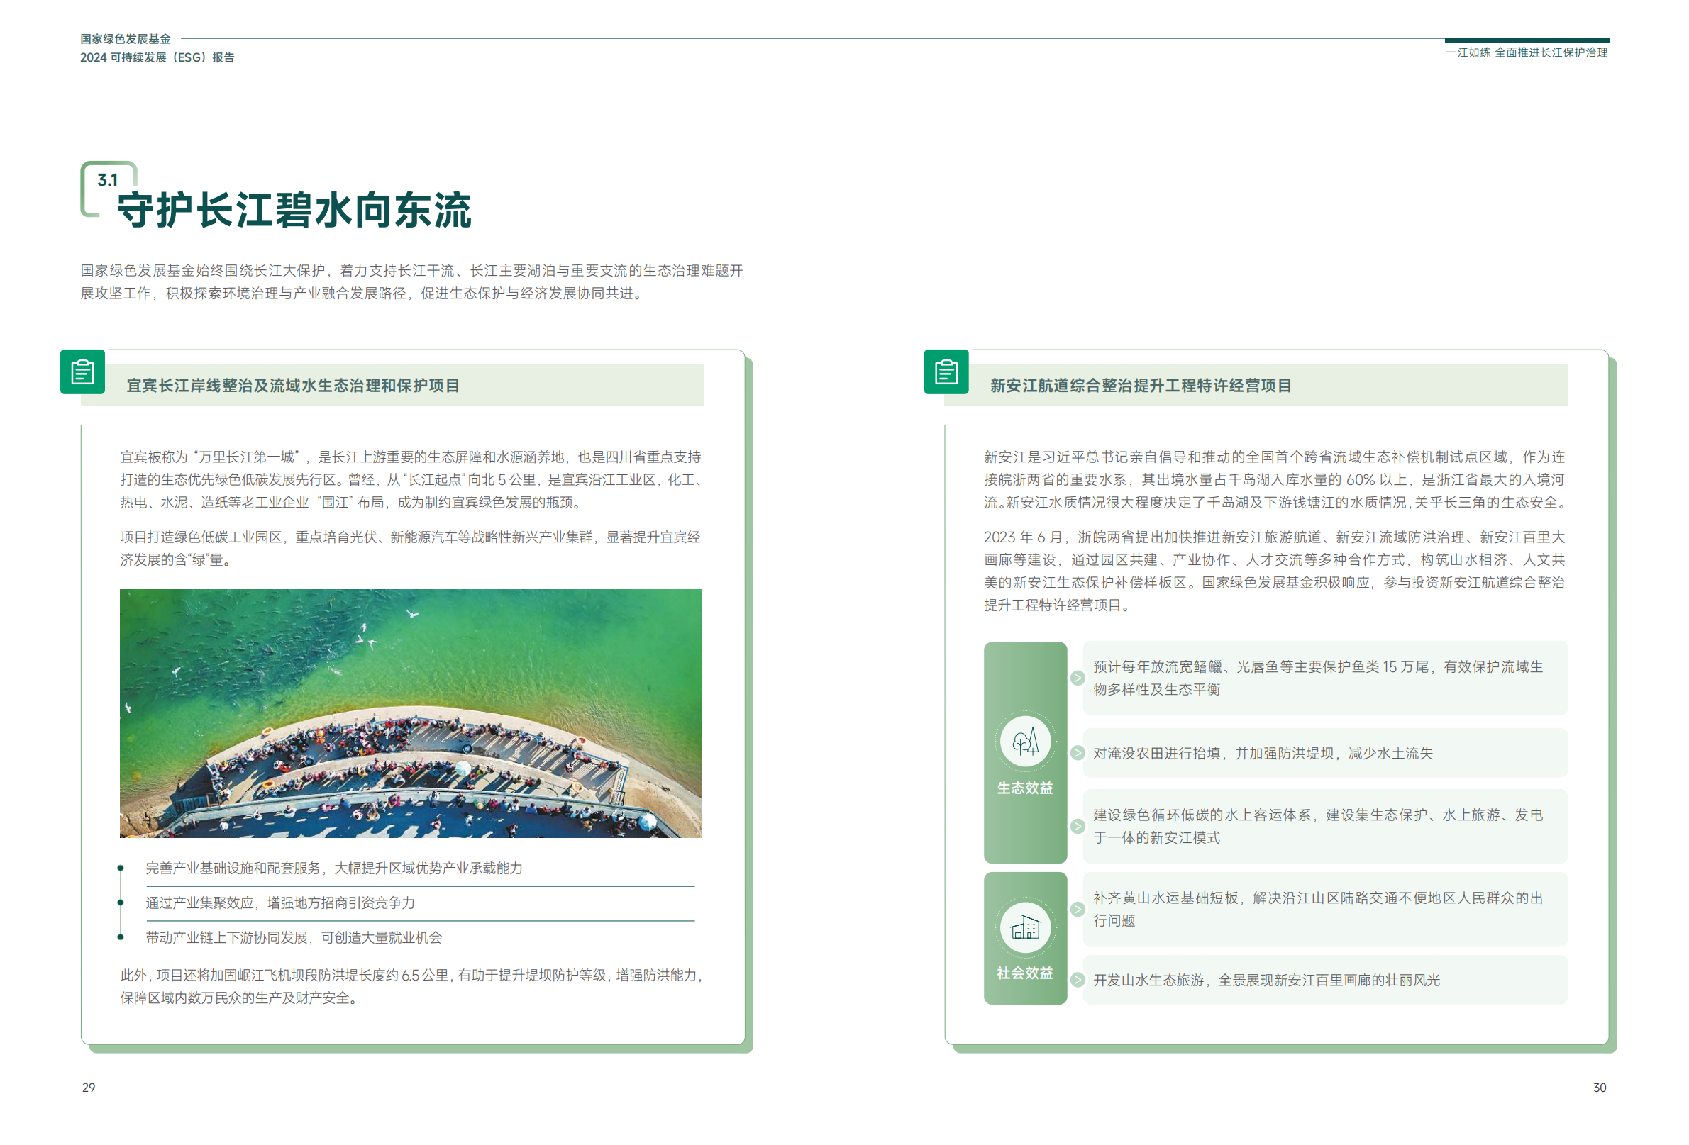Click arrow bullet beside 开发山水生态旅游 item
The height and width of the screenshot is (1145, 1689).
[x=1077, y=980]
